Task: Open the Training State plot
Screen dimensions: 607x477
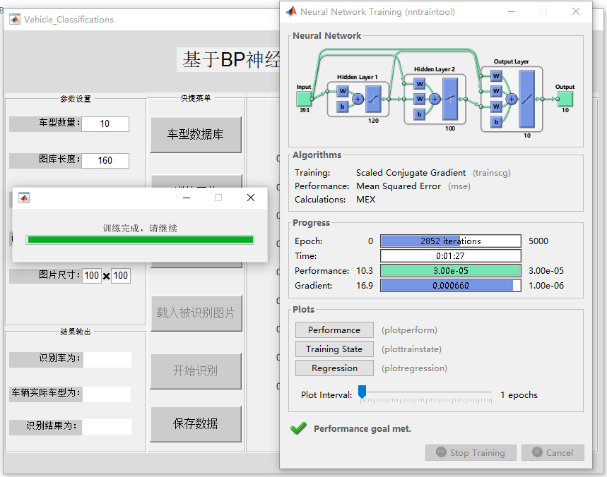Action: coord(334,349)
